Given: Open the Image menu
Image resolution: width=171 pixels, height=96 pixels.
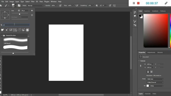Looking at the screenshot, I should (x=12, y=2).
